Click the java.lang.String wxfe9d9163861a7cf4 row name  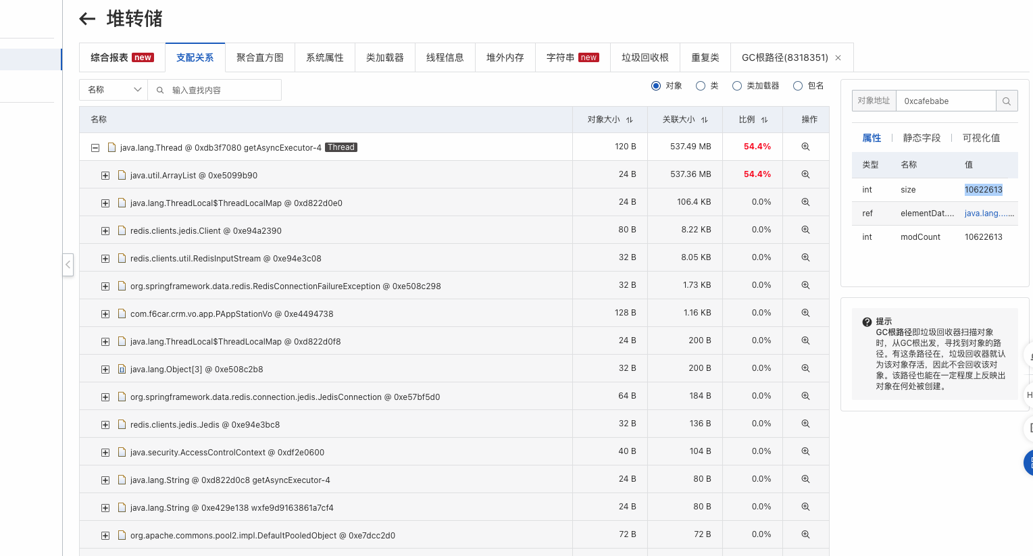[x=232, y=508]
